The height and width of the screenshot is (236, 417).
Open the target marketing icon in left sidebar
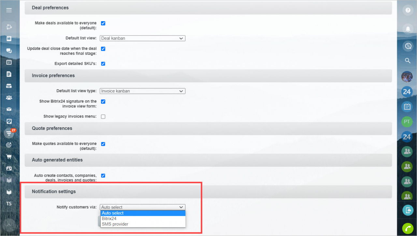coord(9,145)
